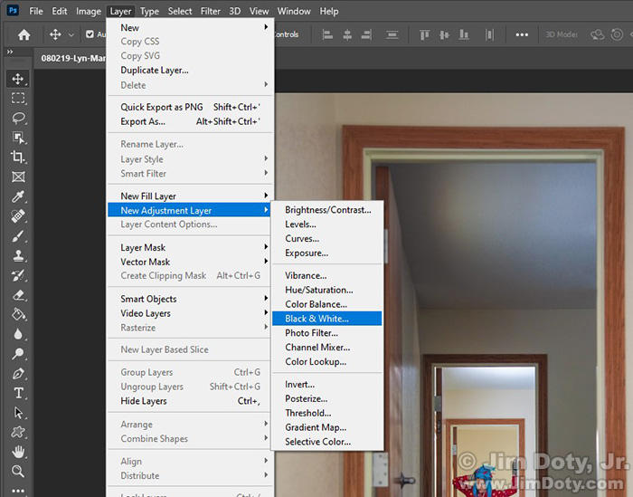Open the Move tool preset dropdown arrow
This screenshot has height=497, width=633.
[71, 34]
